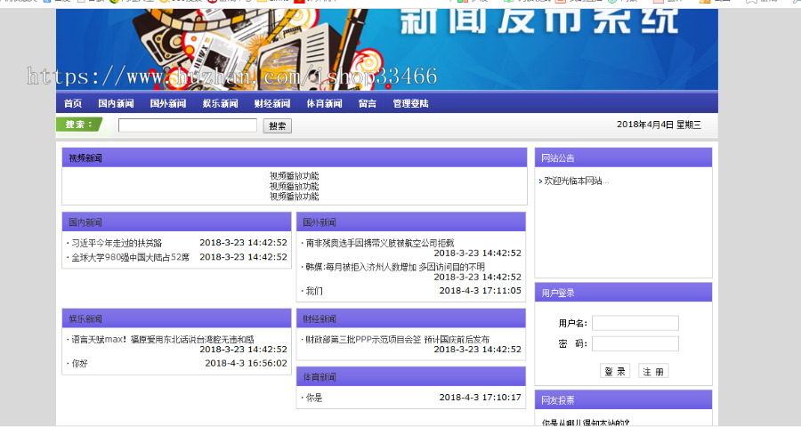Viewport: 801px width, 427px height.
Task: Click the 娱乐新闻 section header
Action: 176,318
